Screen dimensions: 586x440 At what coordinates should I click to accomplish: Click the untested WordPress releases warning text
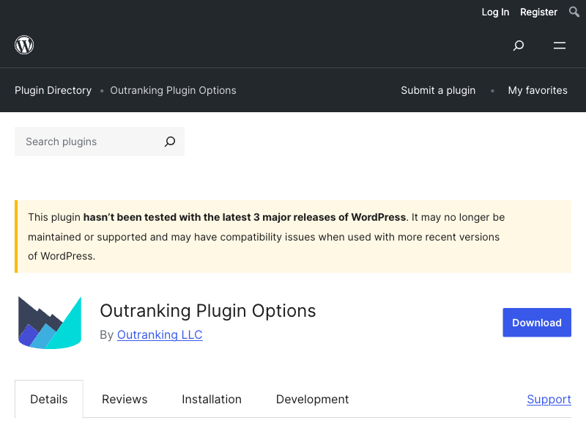[266, 236]
